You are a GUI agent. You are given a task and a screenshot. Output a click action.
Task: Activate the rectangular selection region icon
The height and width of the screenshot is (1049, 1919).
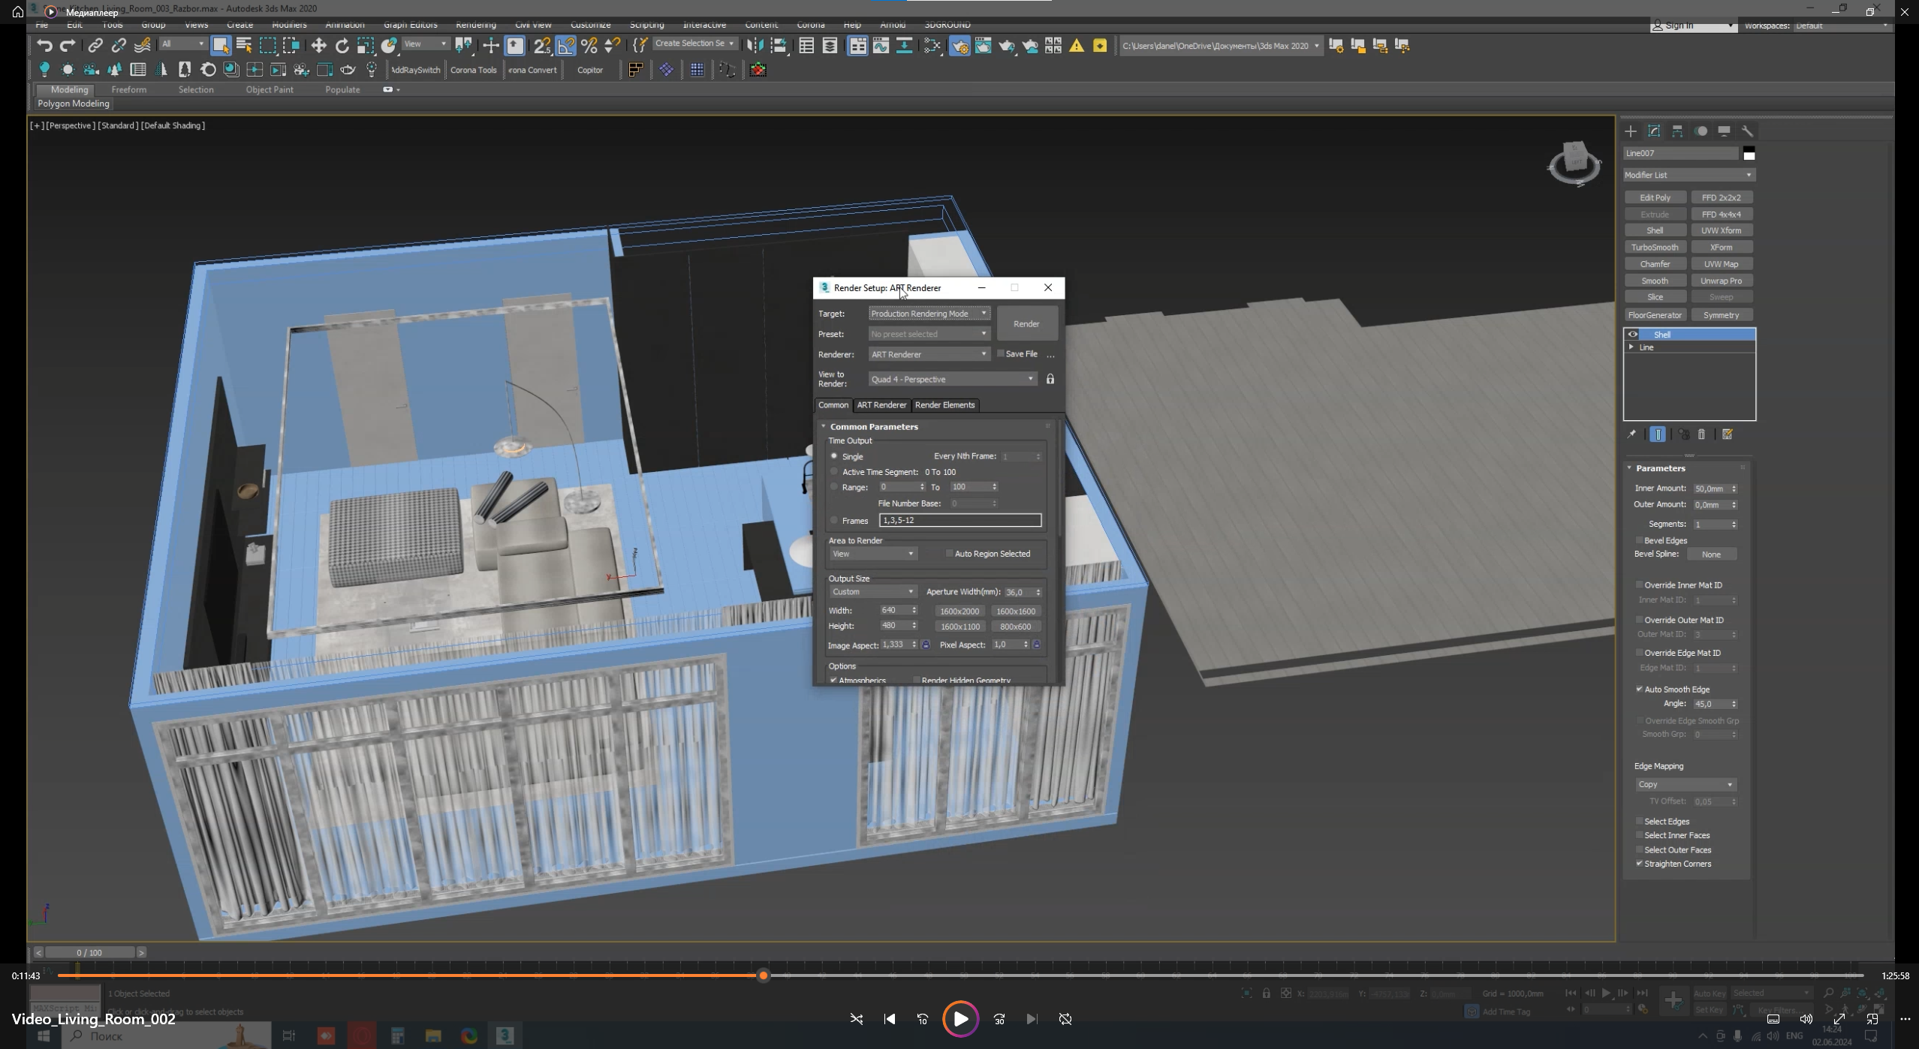point(267,45)
